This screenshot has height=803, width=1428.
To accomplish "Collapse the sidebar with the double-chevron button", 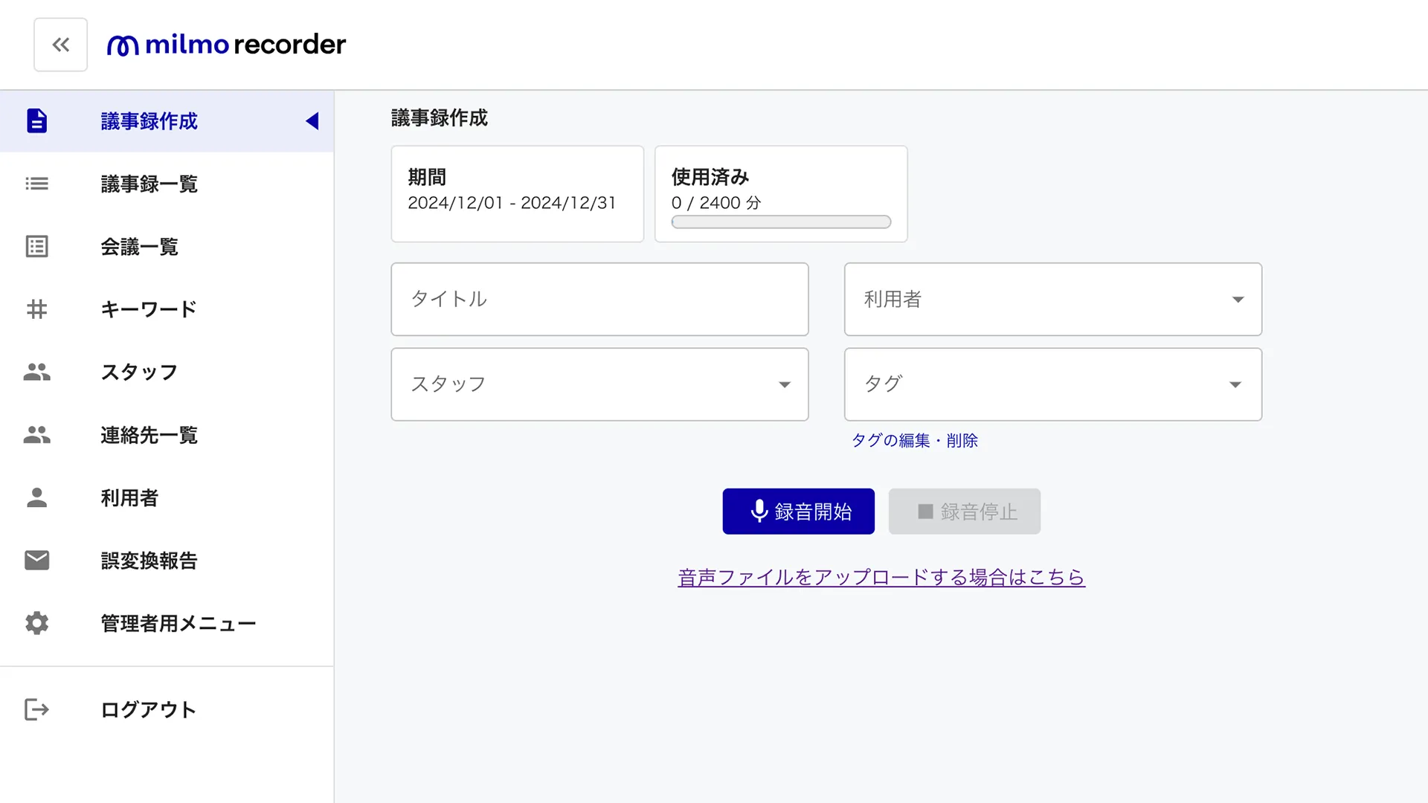I will (60, 45).
